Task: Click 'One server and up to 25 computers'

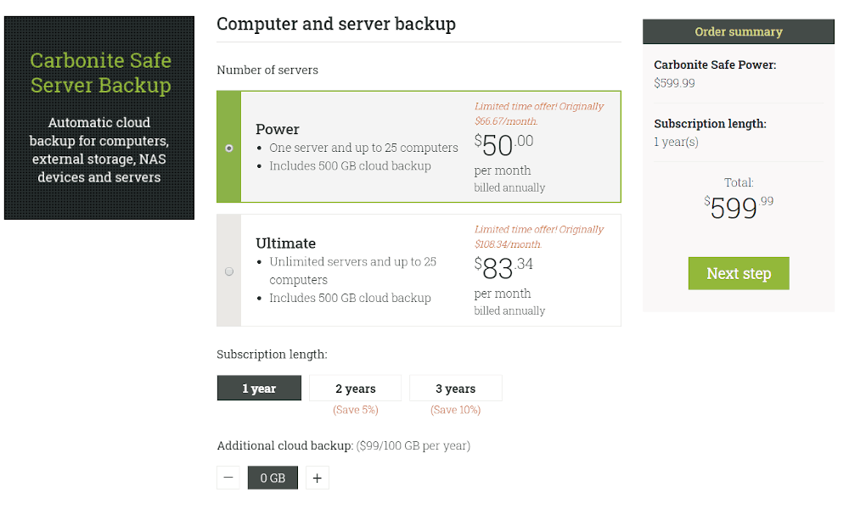Action: pos(363,148)
